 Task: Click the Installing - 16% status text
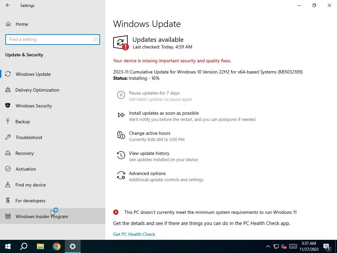[x=144, y=78]
